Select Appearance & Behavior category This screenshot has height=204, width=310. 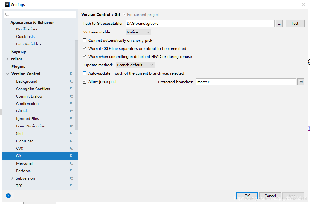(32, 22)
